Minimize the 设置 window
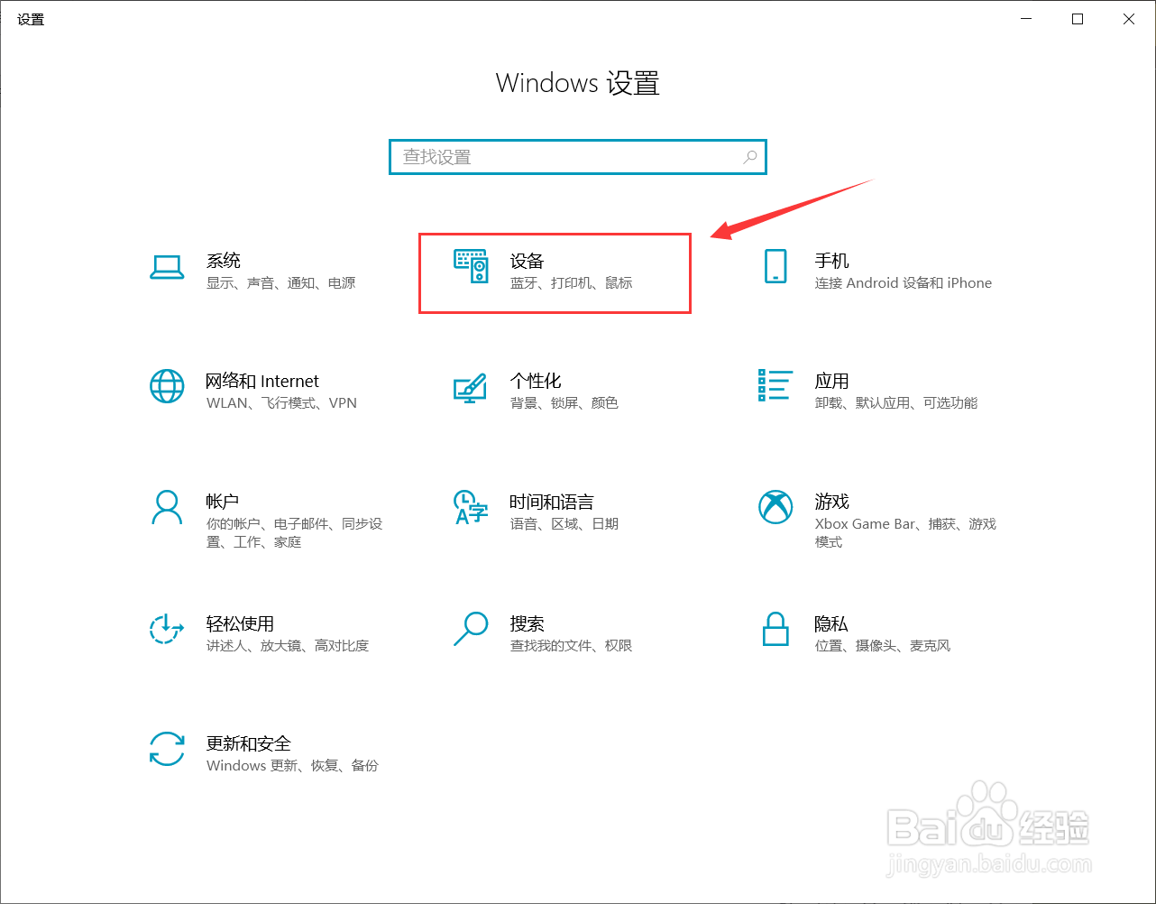This screenshot has width=1156, height=904. tap(1026, 19)
